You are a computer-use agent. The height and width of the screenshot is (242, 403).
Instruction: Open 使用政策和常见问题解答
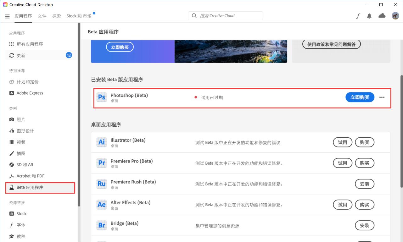click(x=331, y=44)
